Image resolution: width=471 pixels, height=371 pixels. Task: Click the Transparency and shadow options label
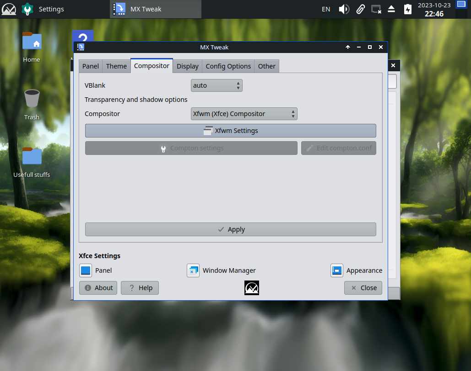coord(136,100)
